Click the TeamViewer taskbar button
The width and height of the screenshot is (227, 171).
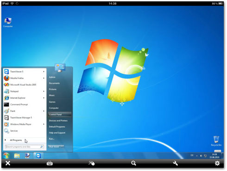38,156
